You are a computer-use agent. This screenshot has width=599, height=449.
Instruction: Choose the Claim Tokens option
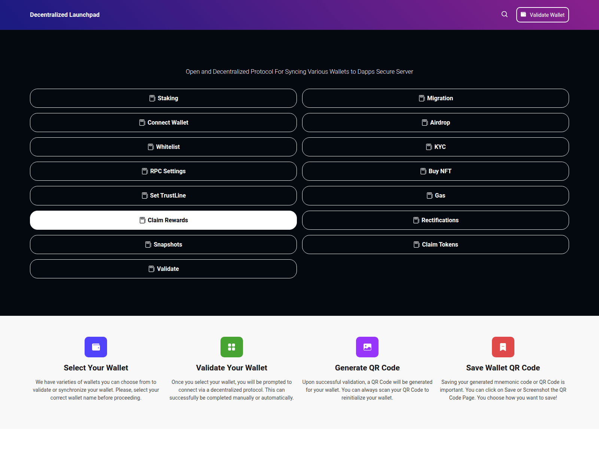[x=435, y=244]
